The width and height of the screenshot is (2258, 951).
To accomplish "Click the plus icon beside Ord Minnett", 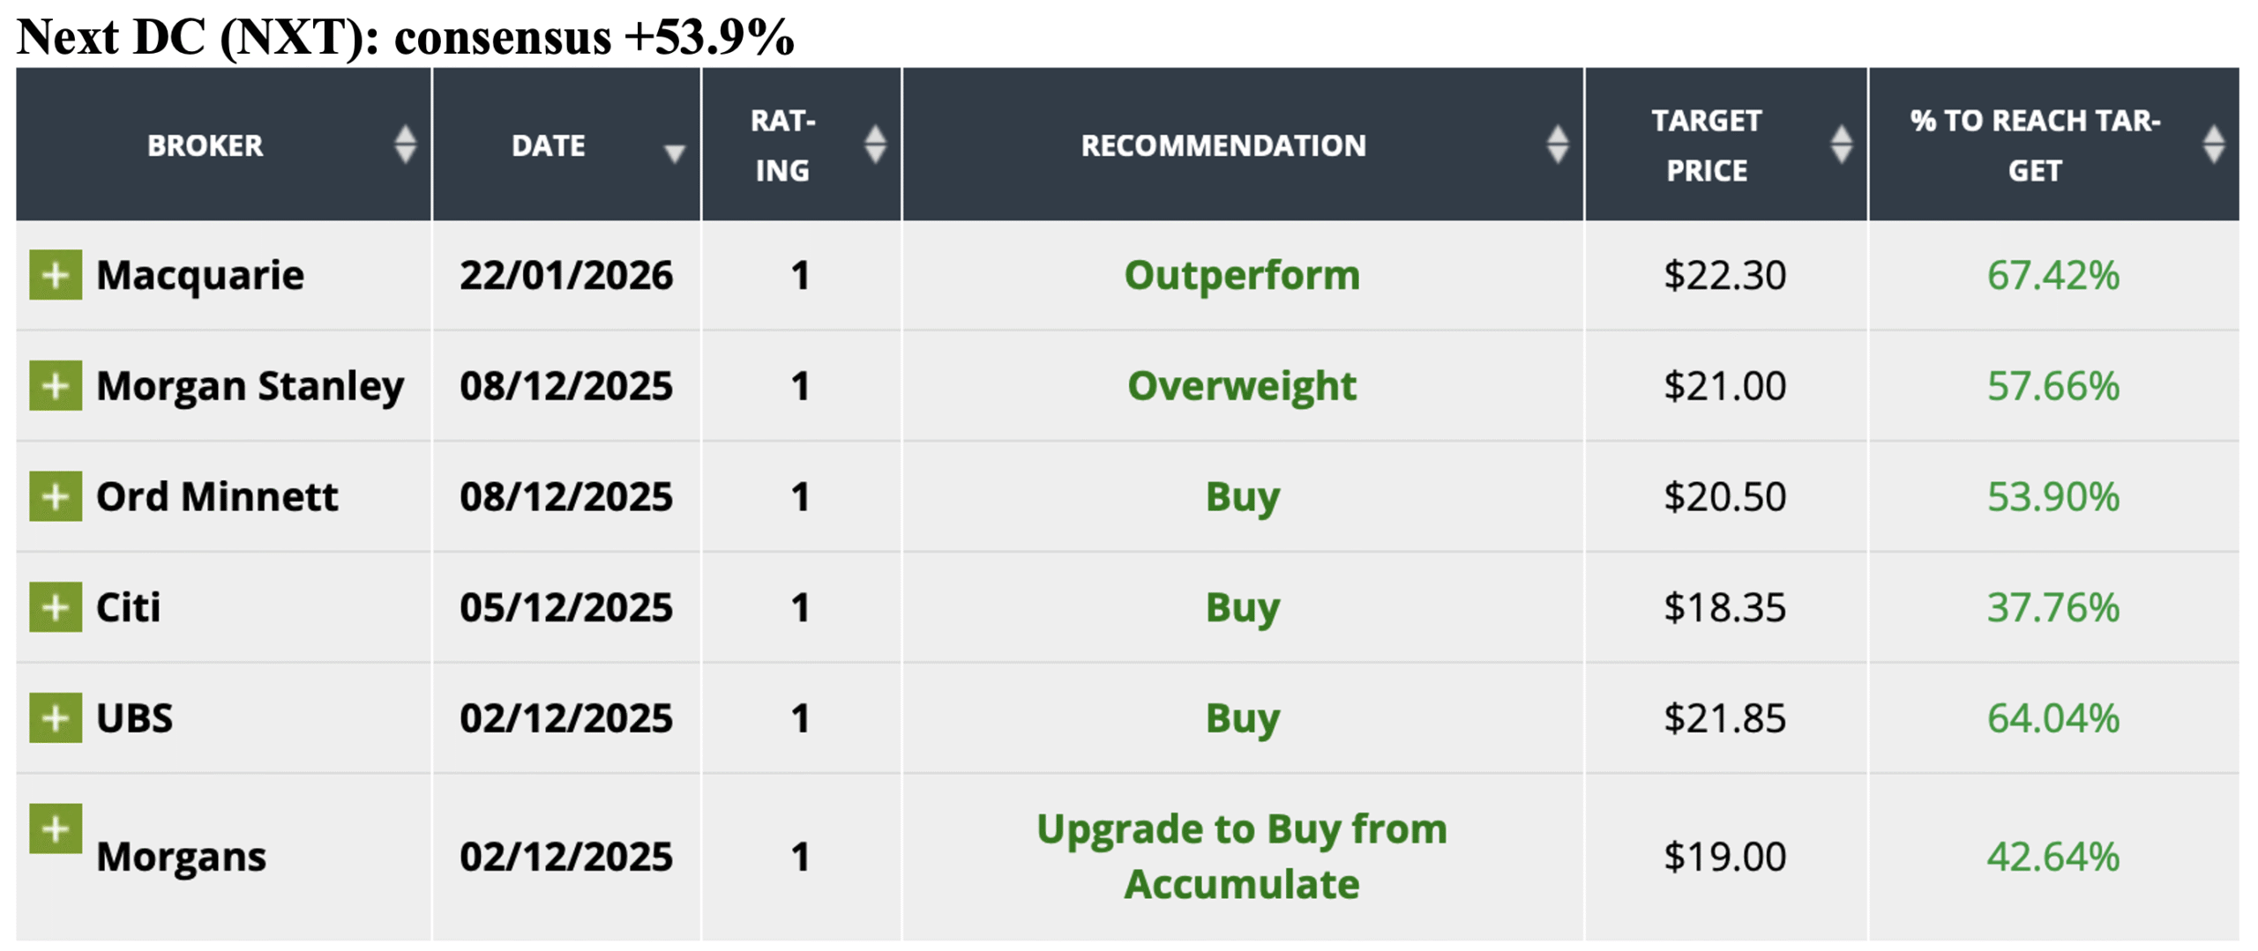I will point(55,496).
